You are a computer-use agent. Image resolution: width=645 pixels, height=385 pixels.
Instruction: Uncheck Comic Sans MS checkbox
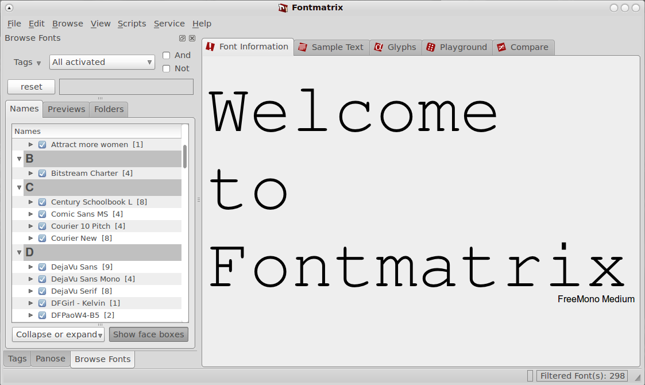click(42, 214)
